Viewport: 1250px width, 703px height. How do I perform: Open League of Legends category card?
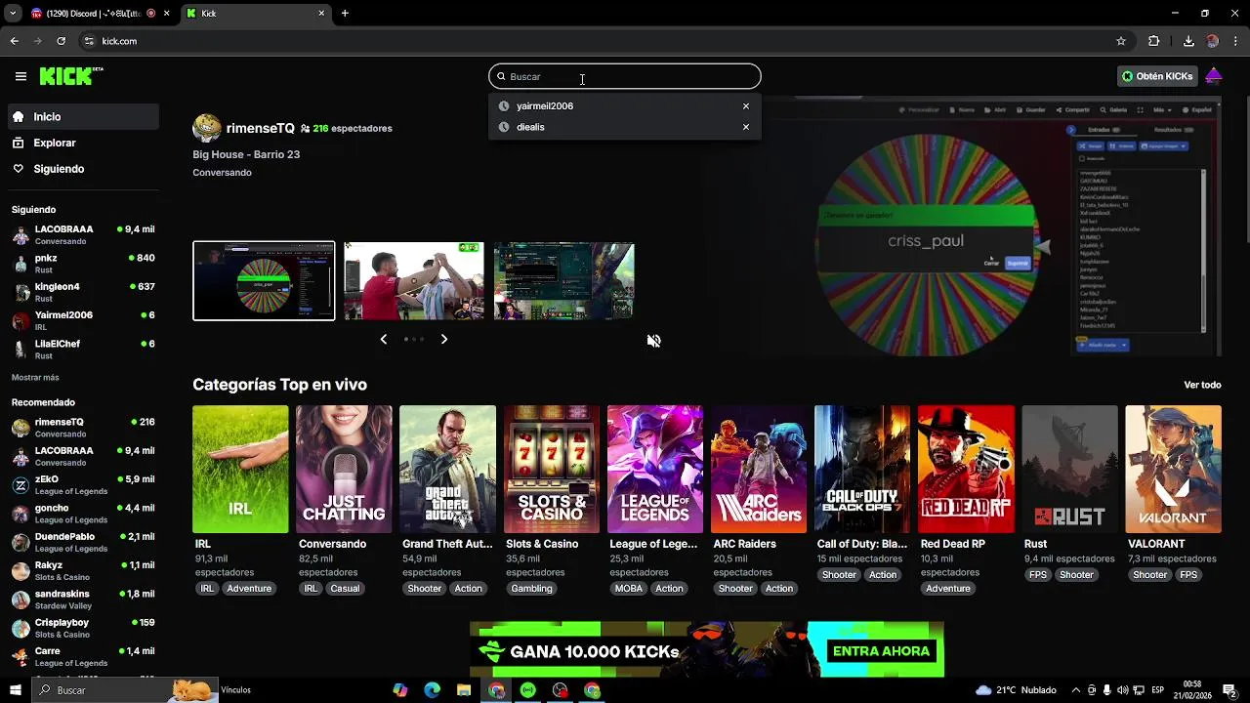coord(655,470)
